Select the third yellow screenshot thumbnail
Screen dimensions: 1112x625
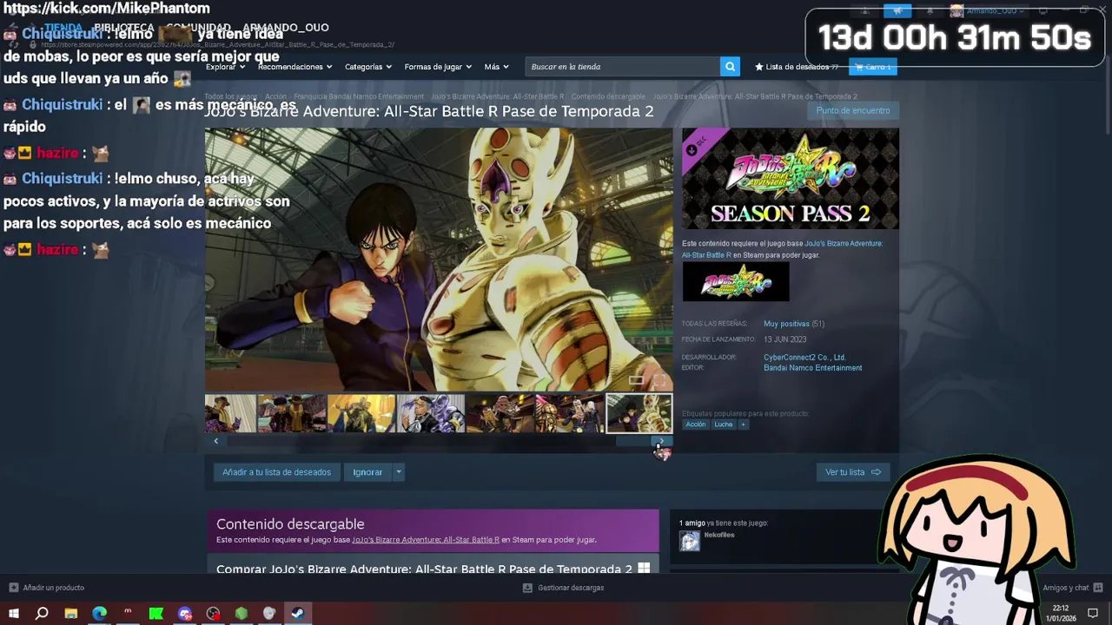click(x=361, y=413)
